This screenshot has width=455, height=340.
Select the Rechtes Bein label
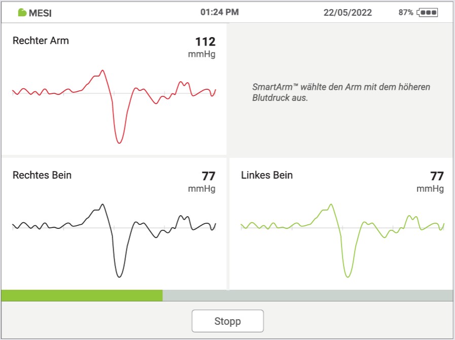point(42,176)
